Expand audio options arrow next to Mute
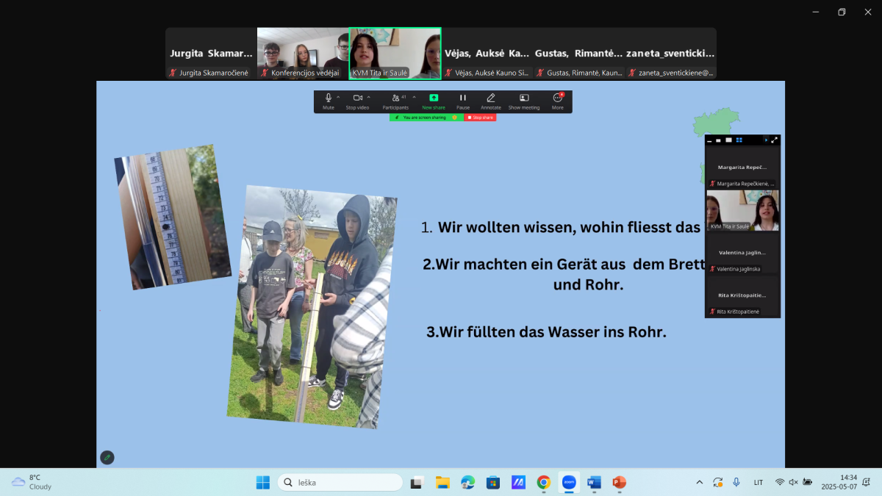Viewport: 882px width, 496px height. pyautogui.click(x=338, y=97)
